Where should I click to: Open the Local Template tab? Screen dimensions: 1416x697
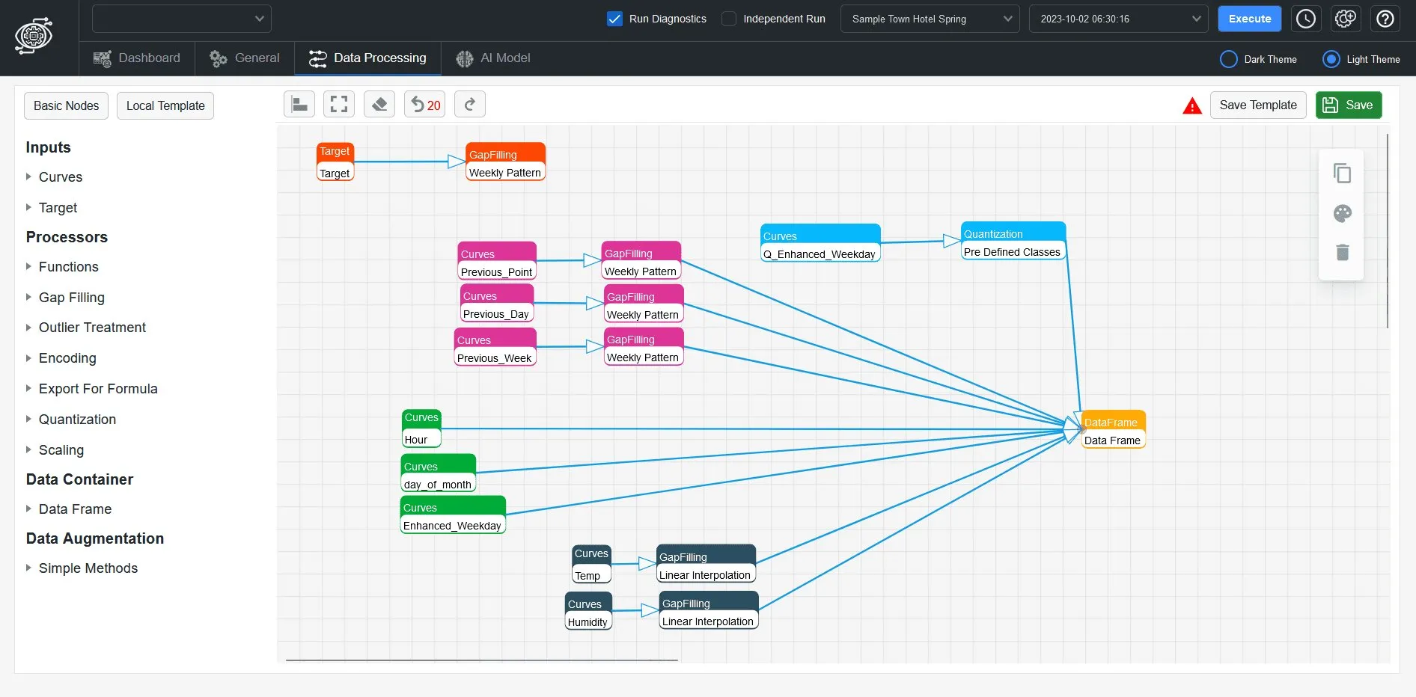pyautogui.click(x=165, y=105)
